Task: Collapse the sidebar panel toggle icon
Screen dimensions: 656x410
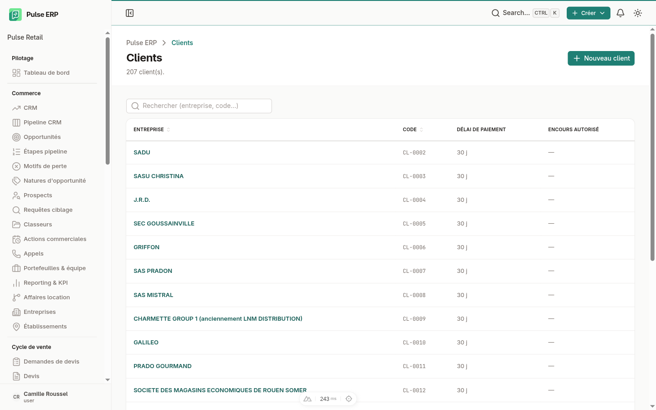Action: pyautogui.click(x=130, y=13)
